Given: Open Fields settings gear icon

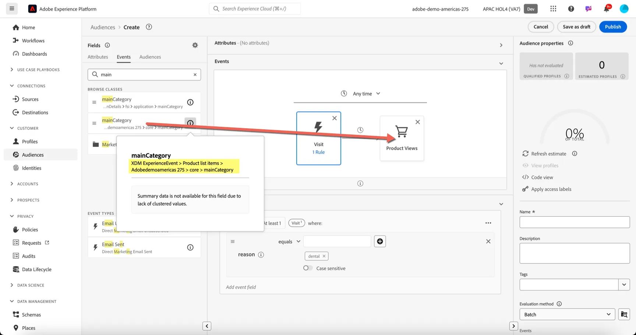Looking at the screenshot, I should point(195,45).
